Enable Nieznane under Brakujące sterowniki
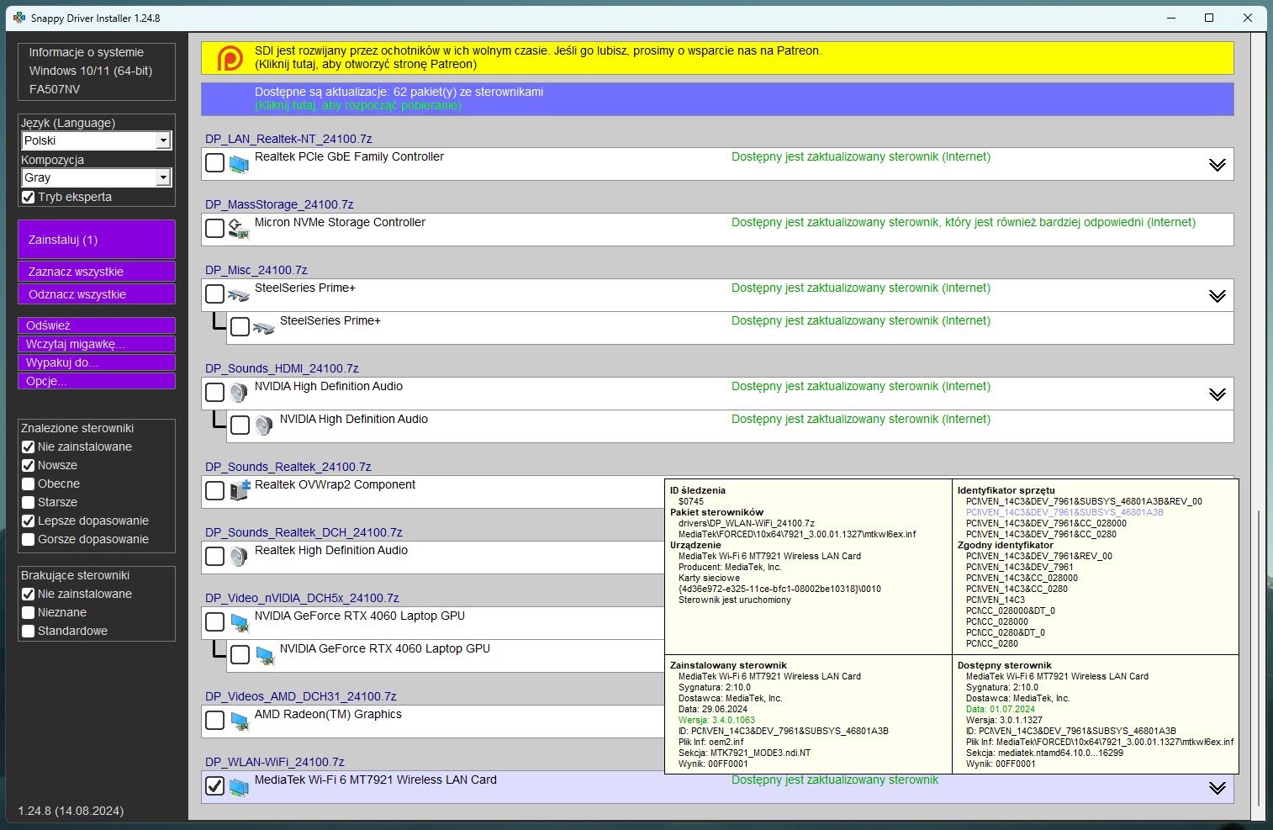 28,612
